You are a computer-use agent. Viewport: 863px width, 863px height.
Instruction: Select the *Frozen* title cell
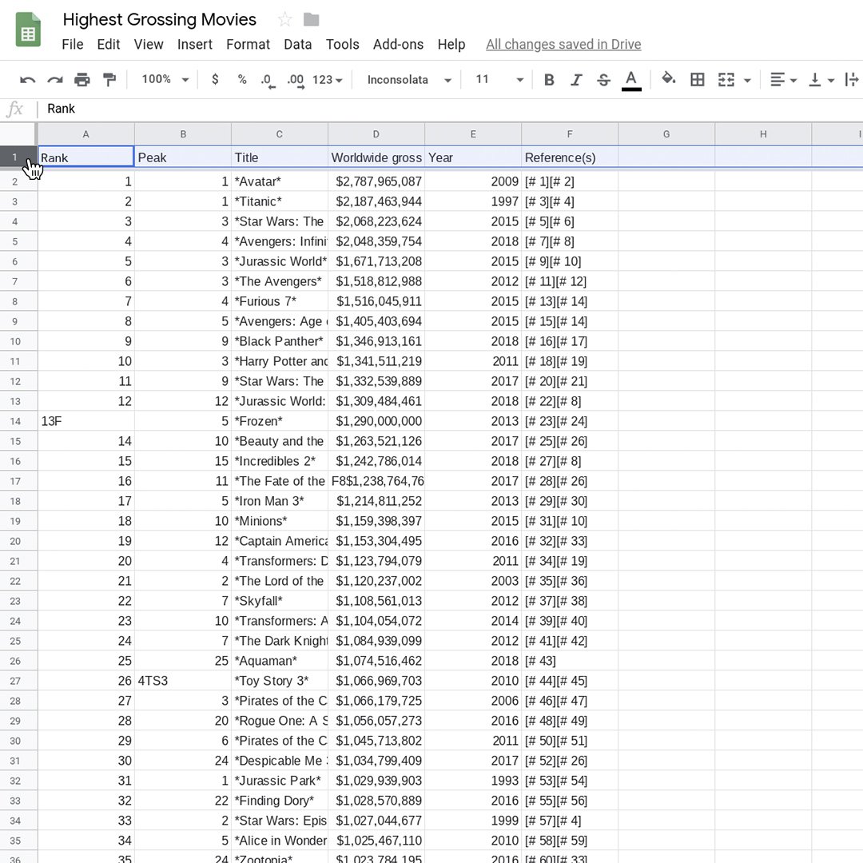[x=279, y=421]
